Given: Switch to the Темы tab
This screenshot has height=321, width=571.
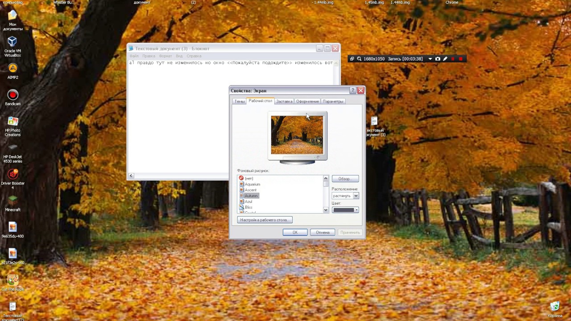Looking at the screenshot, I should (240, 101).
